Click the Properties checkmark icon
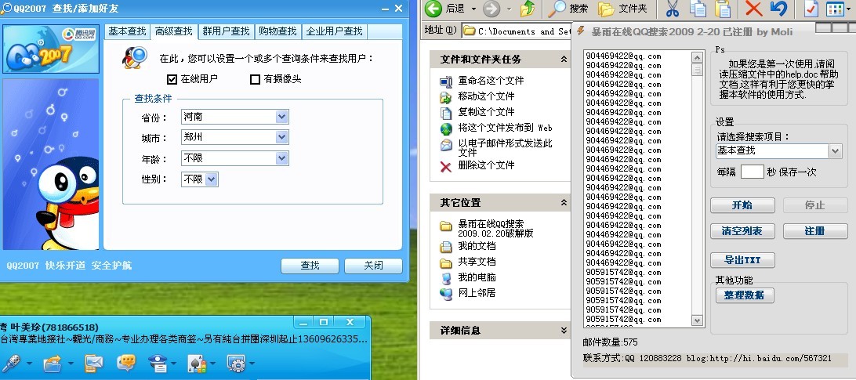 (811, 8)
